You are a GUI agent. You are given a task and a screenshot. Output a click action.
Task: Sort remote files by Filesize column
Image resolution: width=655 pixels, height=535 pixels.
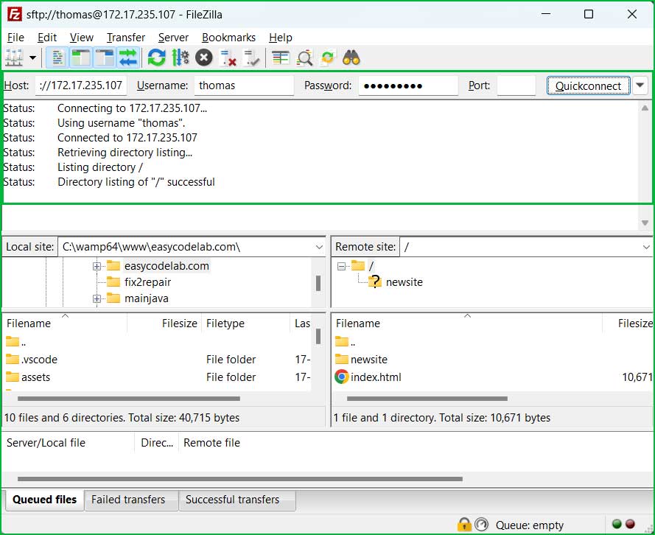coord(628,324)
